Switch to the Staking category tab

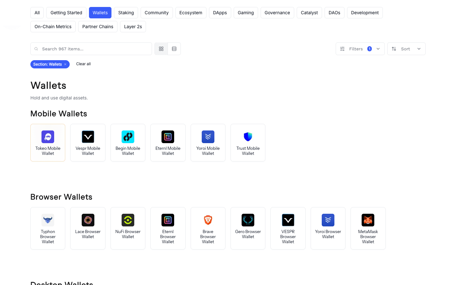coord(126,13)
